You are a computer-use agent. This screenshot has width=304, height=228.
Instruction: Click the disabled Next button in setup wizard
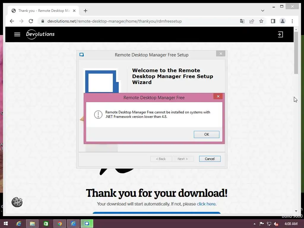[183, 159]
